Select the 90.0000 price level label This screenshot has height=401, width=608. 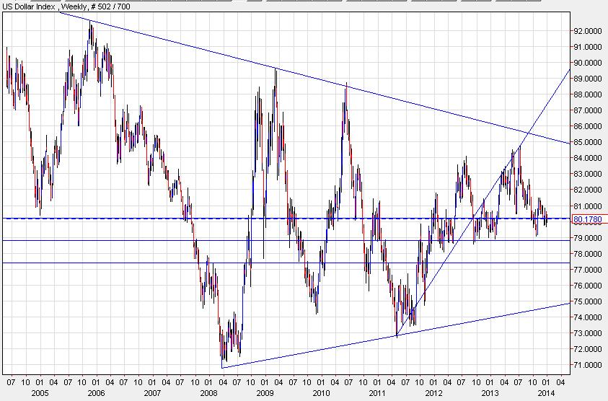[x=588, y=63]
